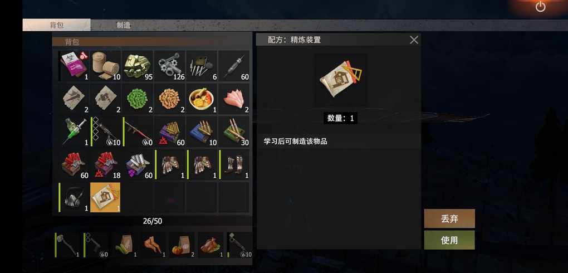Click the large blueprint preview image
568x273 pixels.
tap(340, 80)
